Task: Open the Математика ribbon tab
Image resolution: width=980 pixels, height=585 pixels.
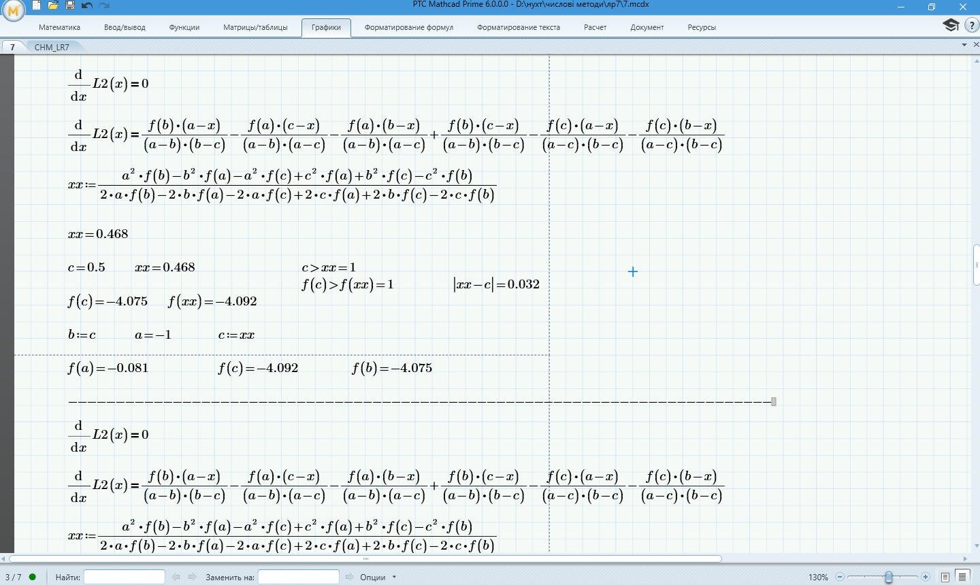Action: click(59, 27)
